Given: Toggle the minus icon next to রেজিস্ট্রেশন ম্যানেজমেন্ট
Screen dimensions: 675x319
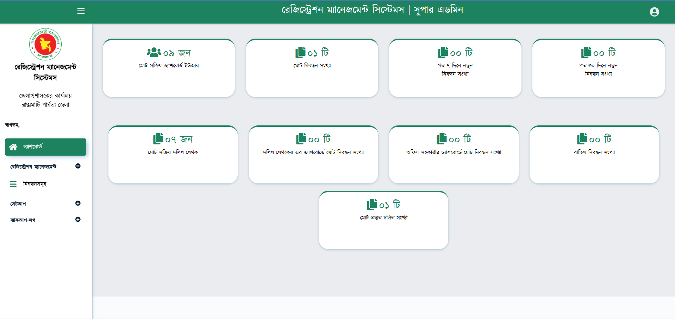Looking at the screenshot, I should point(78,166).
